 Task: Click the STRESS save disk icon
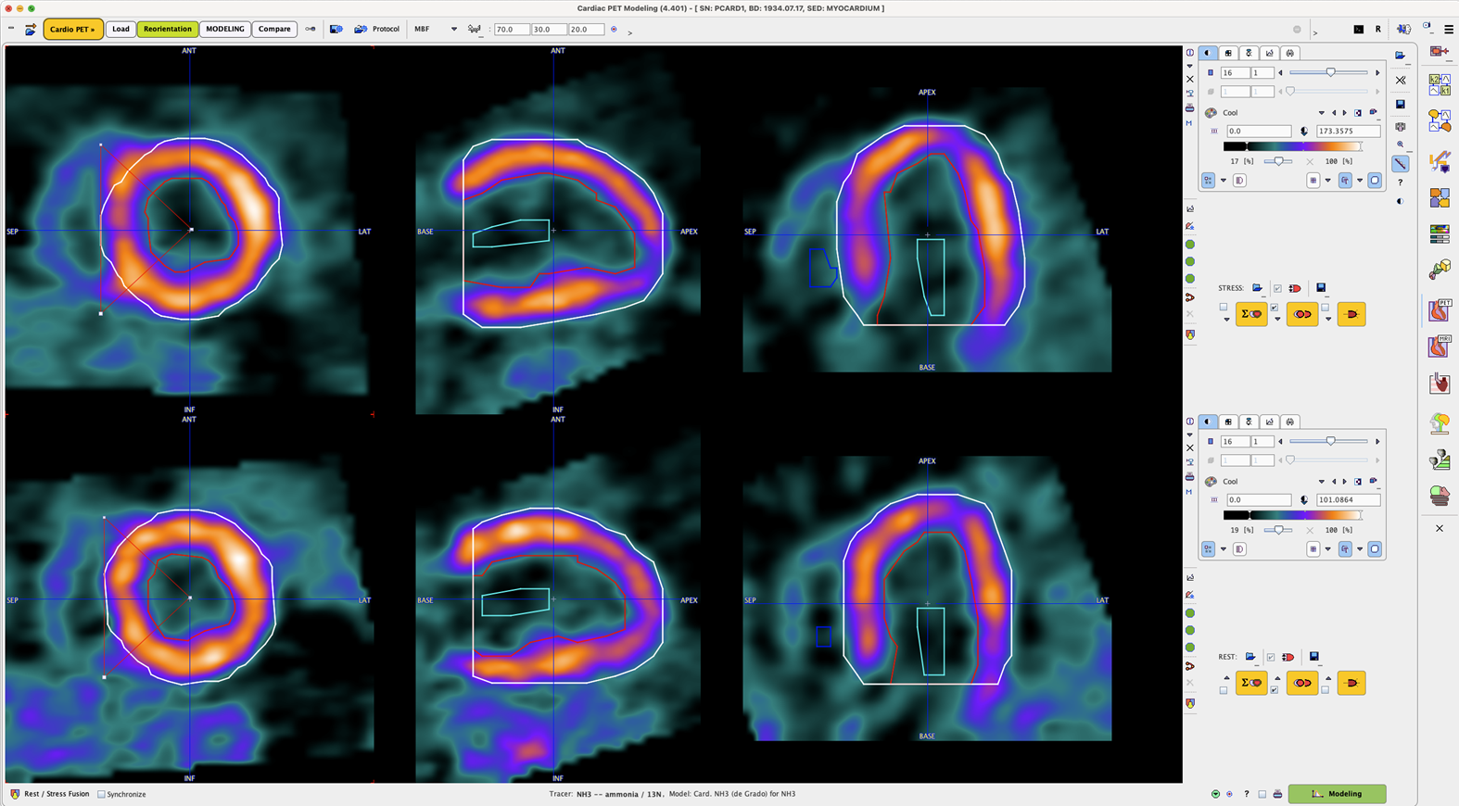pyautogui.click(x=1321, y=288)
